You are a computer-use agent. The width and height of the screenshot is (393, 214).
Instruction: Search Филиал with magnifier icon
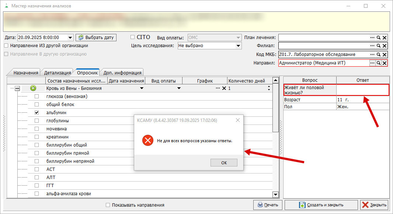(x=379, y=46)
